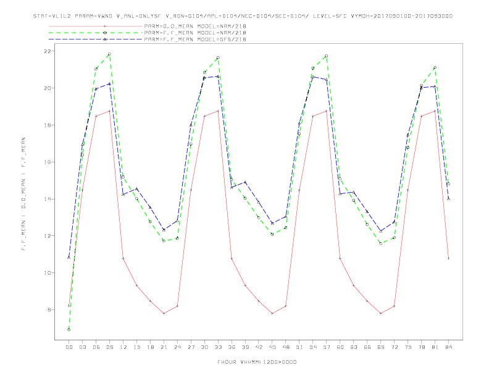Click y-axis tick label 20
The width and height of the screenshot is (489, 378).
tap(48, 88)
